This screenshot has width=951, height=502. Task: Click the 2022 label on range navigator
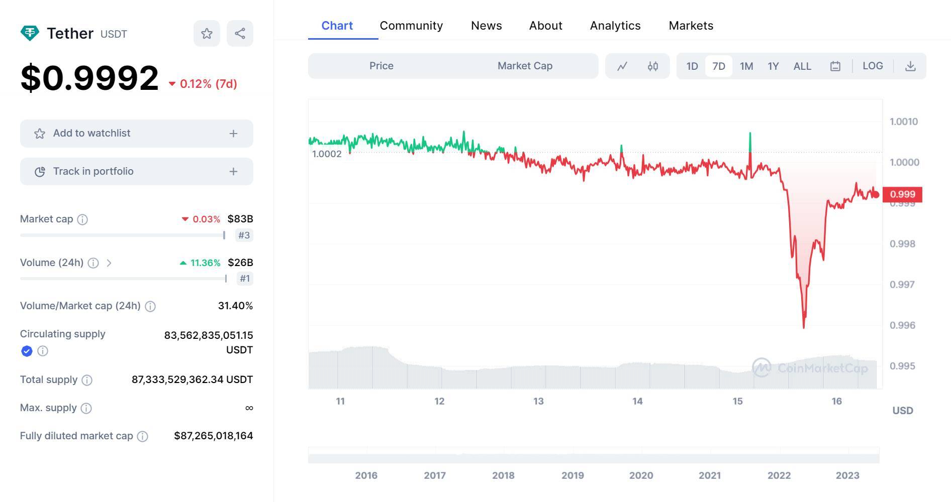[x=779, y=475]
